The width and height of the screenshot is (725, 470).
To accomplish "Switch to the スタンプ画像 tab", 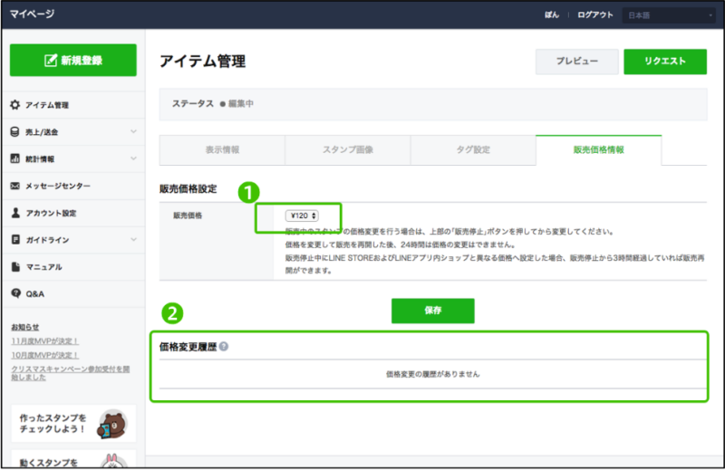I will click(347, 149).
